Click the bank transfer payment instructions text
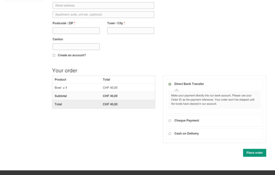 214,99
